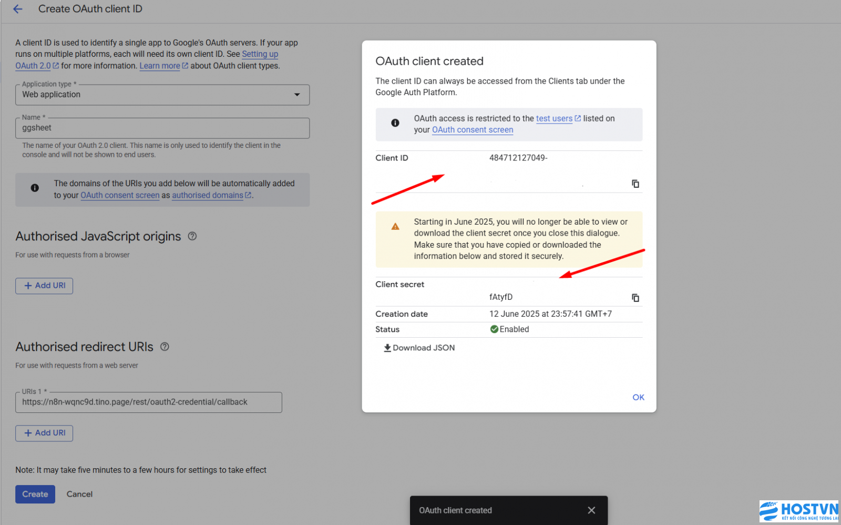Image resolution: width=841 pixels, height=525 pixels.
Task: Click the help icon next to Authorised JavaScript origins
Action: (192, 236)
